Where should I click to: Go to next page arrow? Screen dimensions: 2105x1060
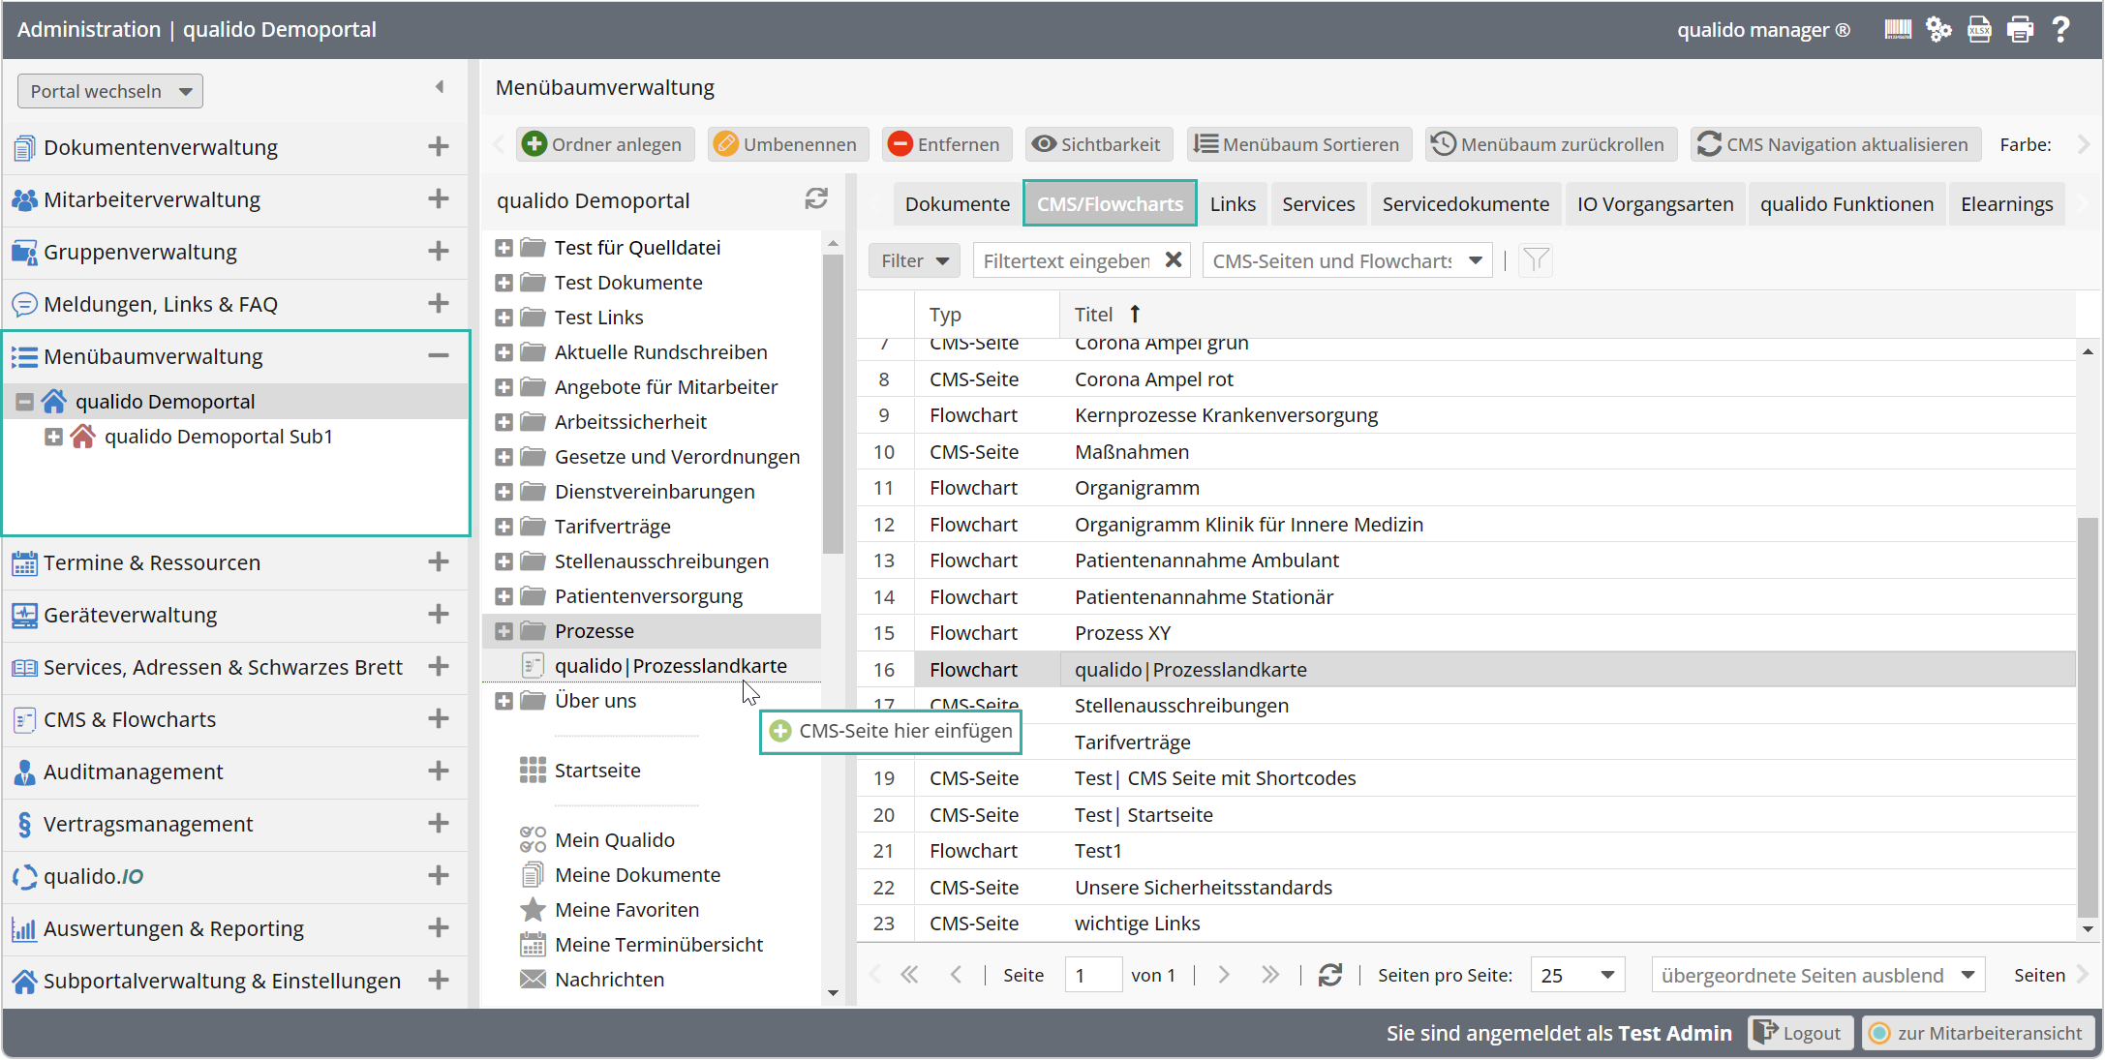[1224, 975]
